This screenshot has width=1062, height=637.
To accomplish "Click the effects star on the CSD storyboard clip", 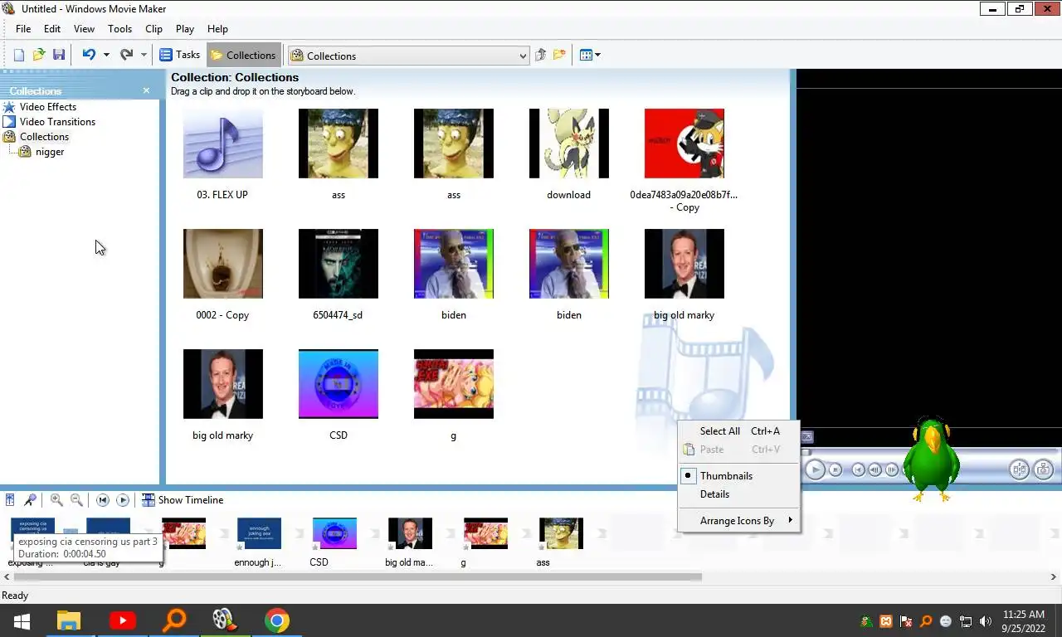I will [315, 547].
